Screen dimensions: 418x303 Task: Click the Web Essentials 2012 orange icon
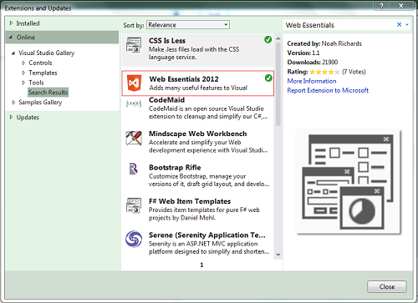[x=135, y=83]
